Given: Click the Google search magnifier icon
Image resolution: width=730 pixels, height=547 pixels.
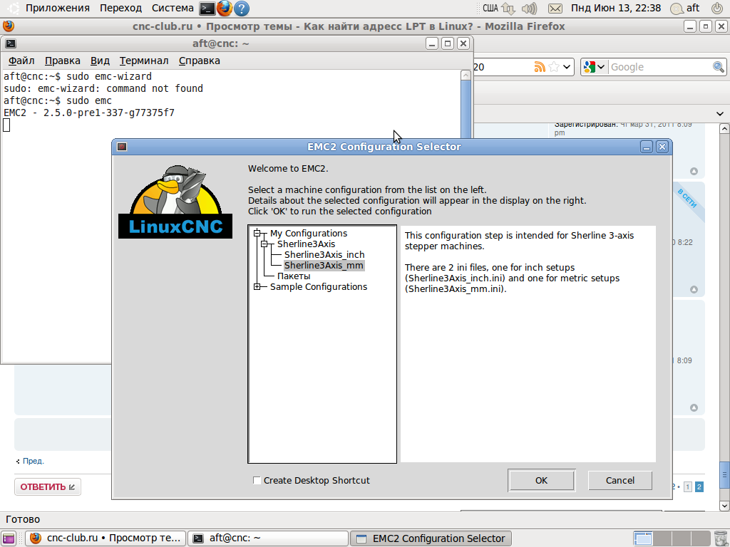Looking at the screenshot, I should coord(719,67).
